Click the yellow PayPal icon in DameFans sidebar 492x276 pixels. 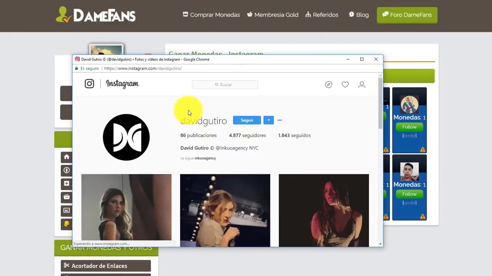pyautogui.click(x=66, y=224)
